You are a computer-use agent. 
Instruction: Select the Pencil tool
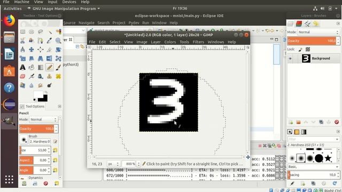pyautogui.click(x=49, y=68)
